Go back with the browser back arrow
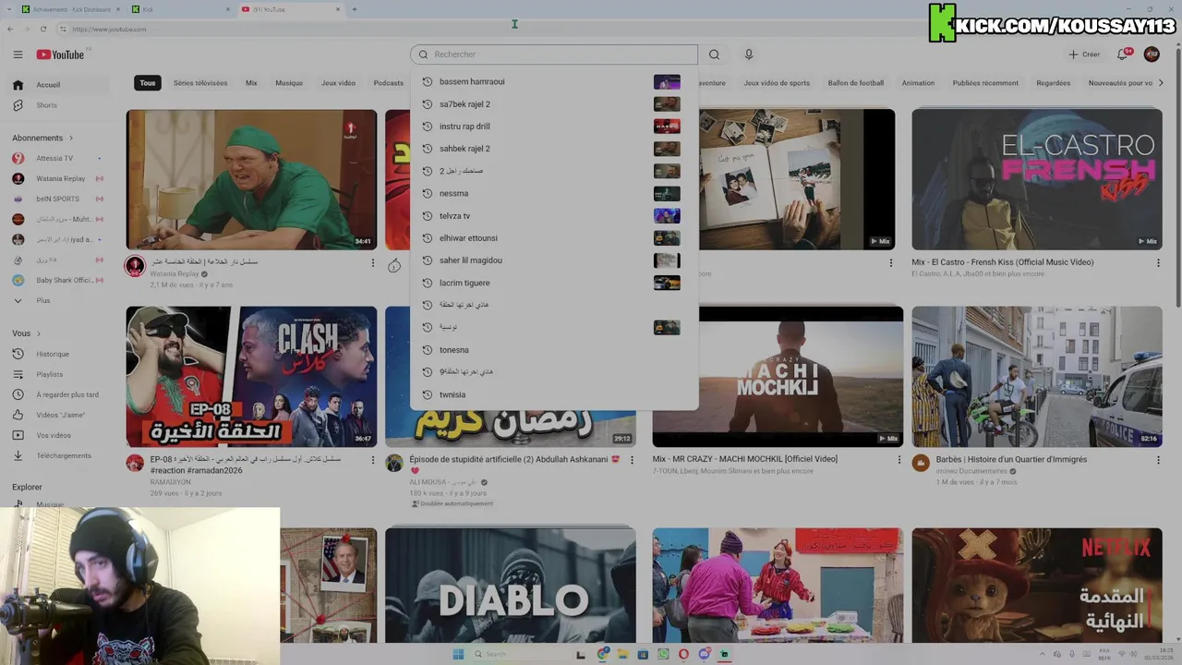Screen dimensions: 1182x665 (x=9, y=29)
